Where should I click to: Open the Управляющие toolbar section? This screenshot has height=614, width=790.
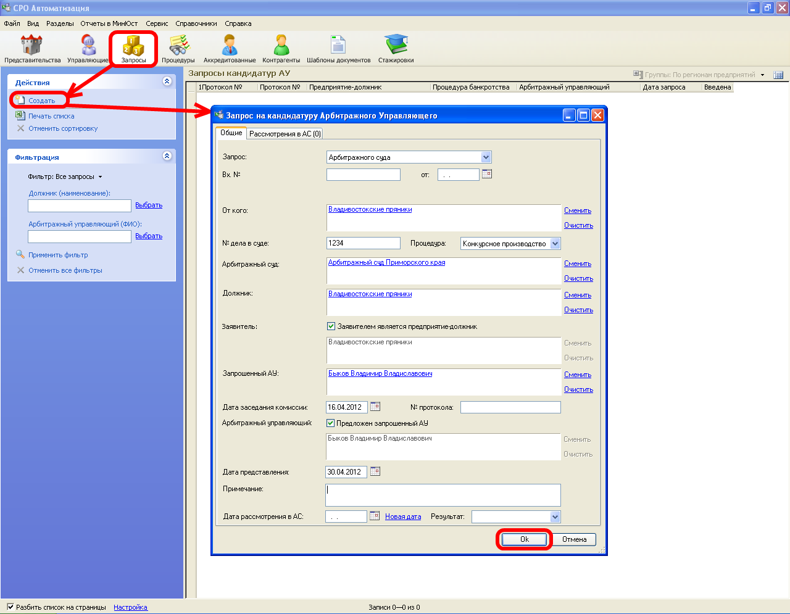[x=88, y=48]
